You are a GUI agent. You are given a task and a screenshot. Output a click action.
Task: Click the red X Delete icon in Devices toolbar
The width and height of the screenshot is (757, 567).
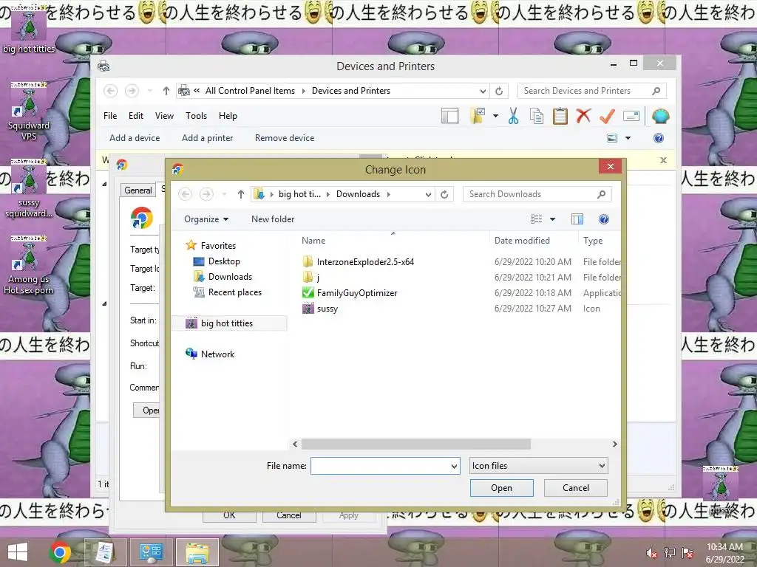pos(583,116)
